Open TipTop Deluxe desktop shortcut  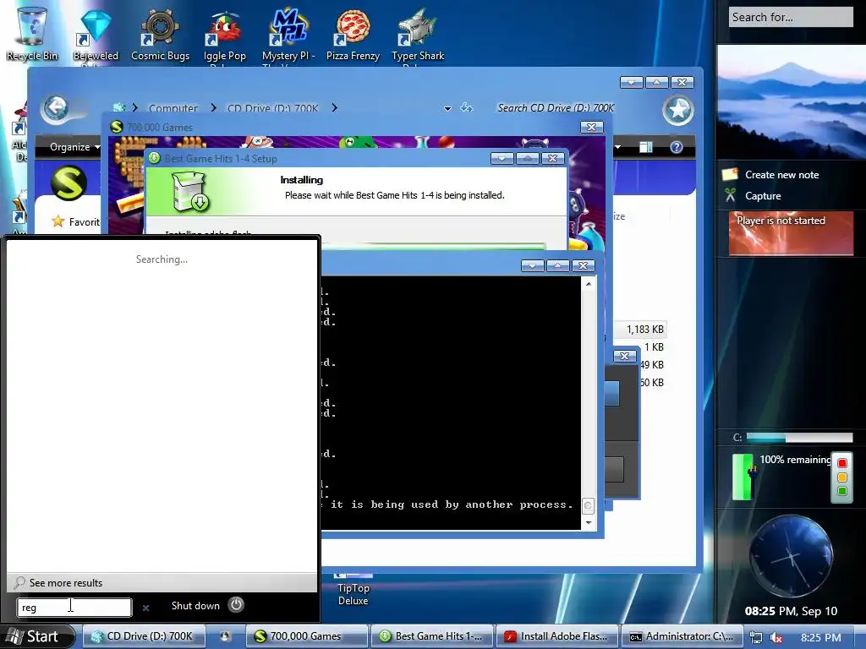click(x=354, y=591)
